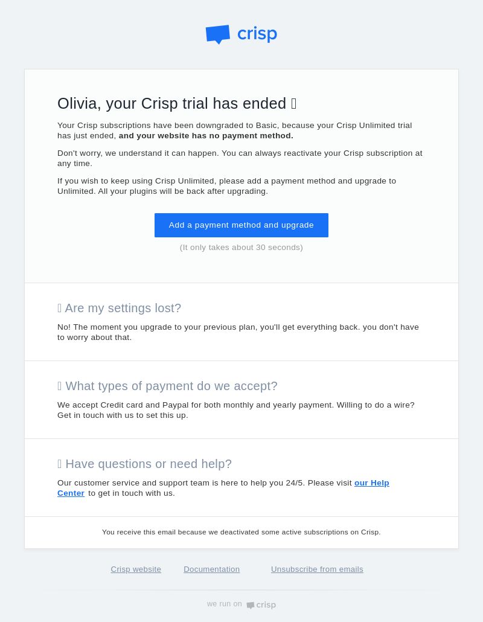Click Unsubscribe from emails

[317, 569]
